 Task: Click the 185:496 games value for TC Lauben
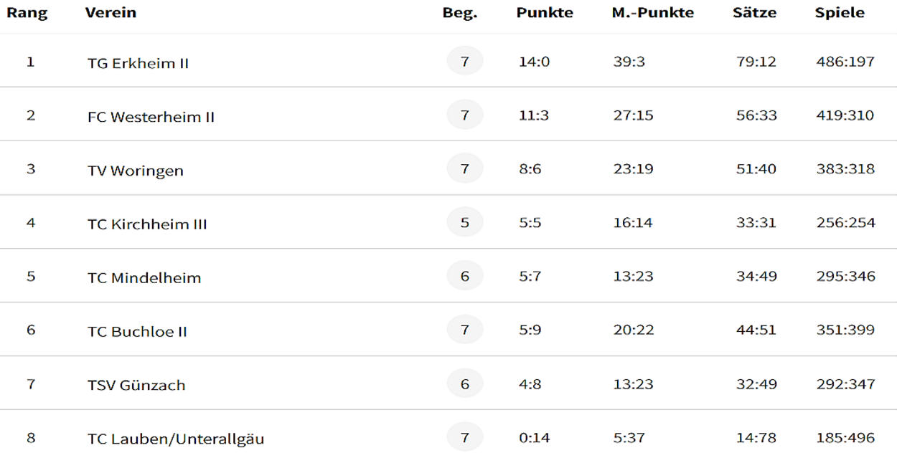point(845,437)
